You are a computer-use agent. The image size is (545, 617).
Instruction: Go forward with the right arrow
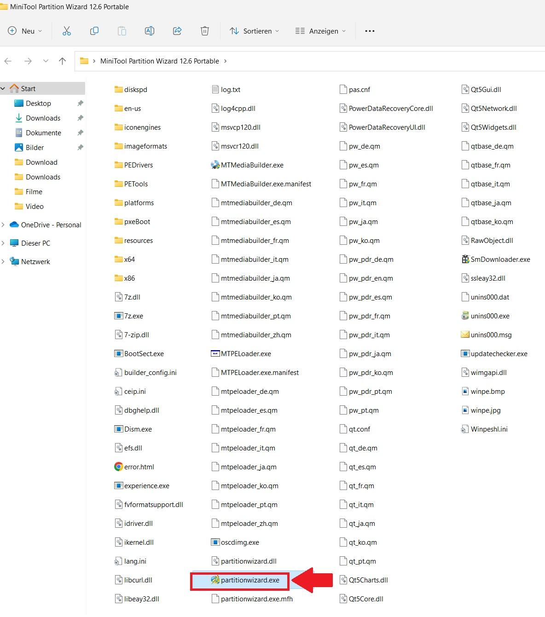click(x=28, y=61)
